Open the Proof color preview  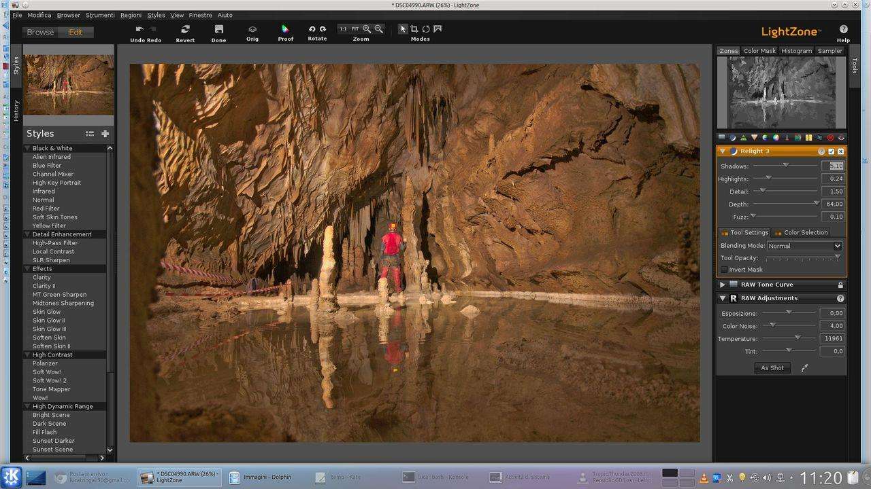coord(286,29)
